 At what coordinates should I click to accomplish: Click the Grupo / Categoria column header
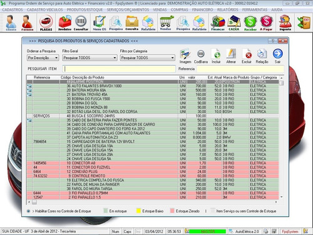point(264,77)
